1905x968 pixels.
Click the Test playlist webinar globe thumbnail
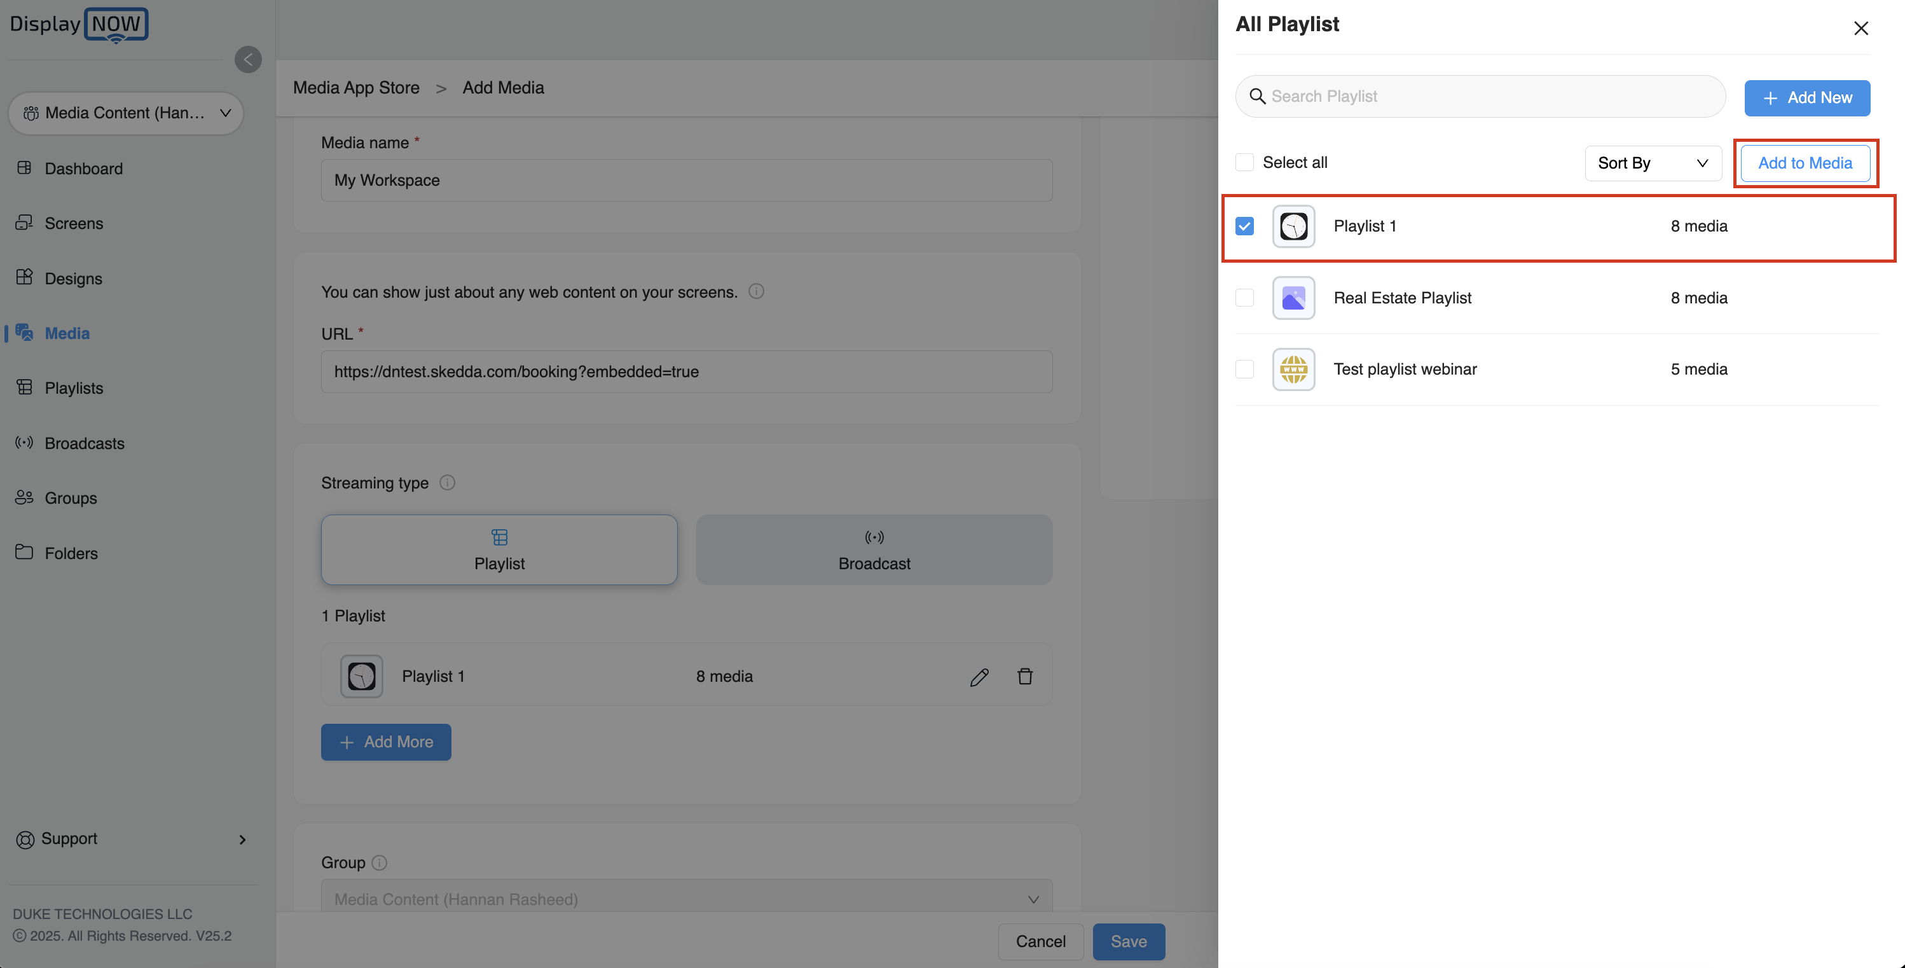click(1293, 369)
